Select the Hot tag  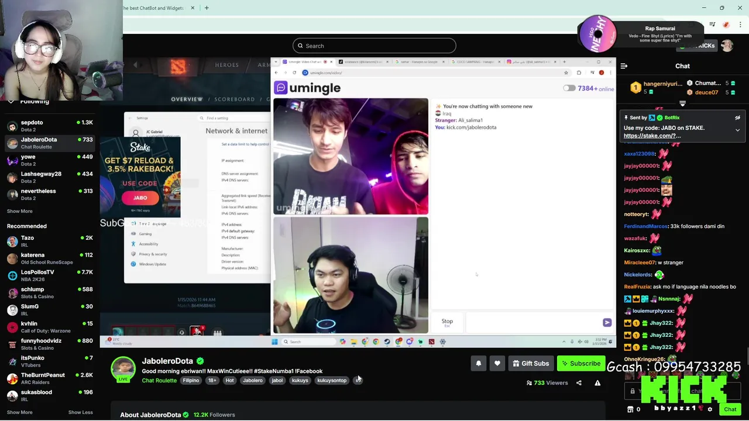click(x=229, y=381)
